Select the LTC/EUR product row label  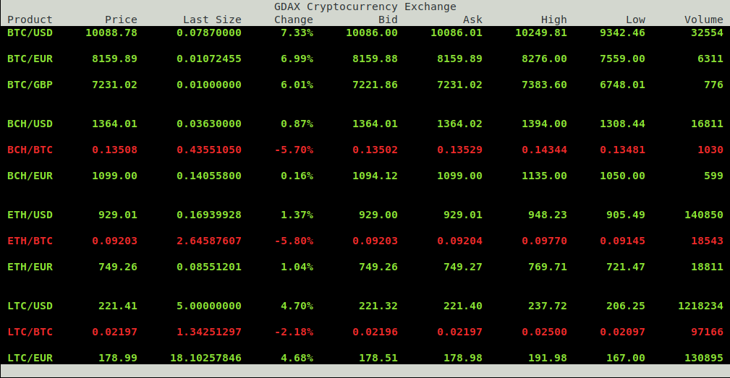point(30,358)
